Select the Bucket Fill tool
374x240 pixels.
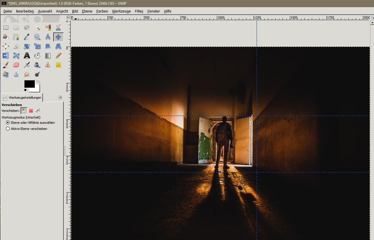pos(37,55)
